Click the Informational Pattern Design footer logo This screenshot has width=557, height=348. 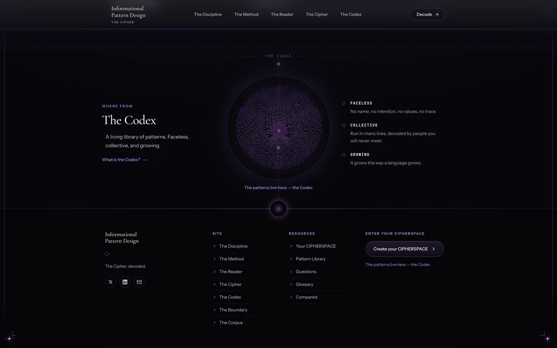(x=122, y=237)
